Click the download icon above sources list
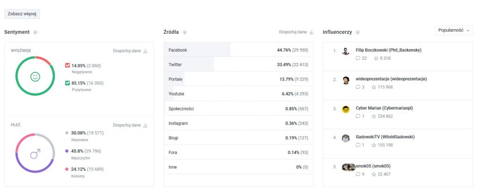The image size is (483, 191). click(311, 32)
